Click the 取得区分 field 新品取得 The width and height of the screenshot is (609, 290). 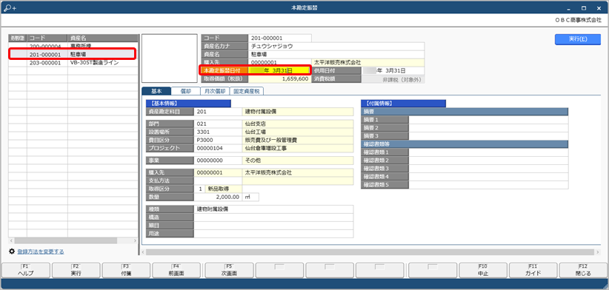pos(223,189)
